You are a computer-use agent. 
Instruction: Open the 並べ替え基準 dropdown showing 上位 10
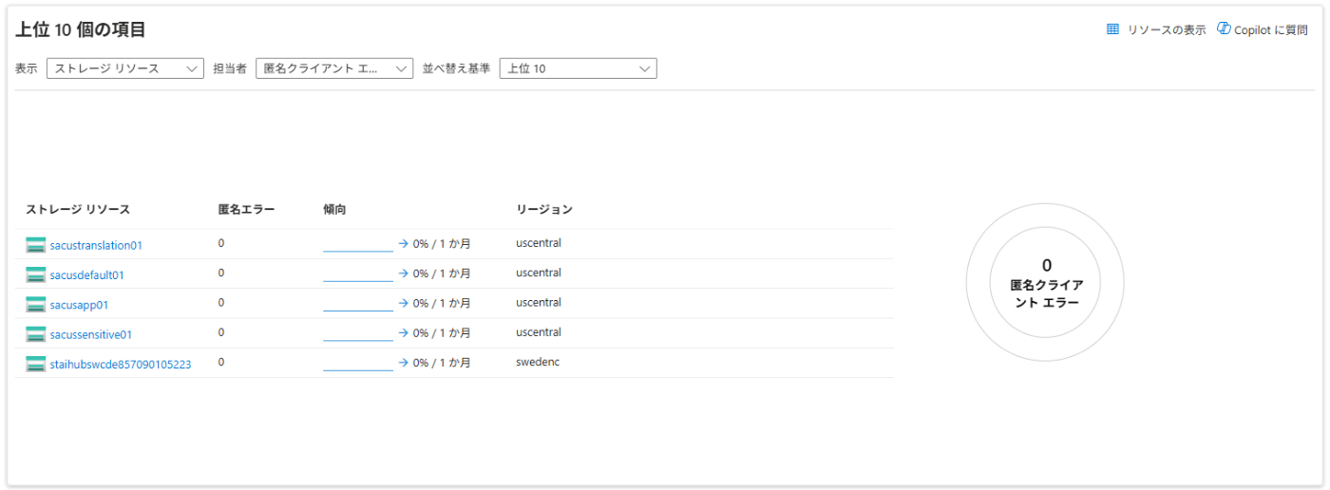coord(579,68)
